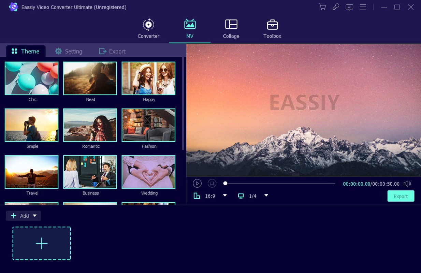Click the key register icon
Image resolution: width=421 pixels, height=273 pixels.
pos(336,7)
